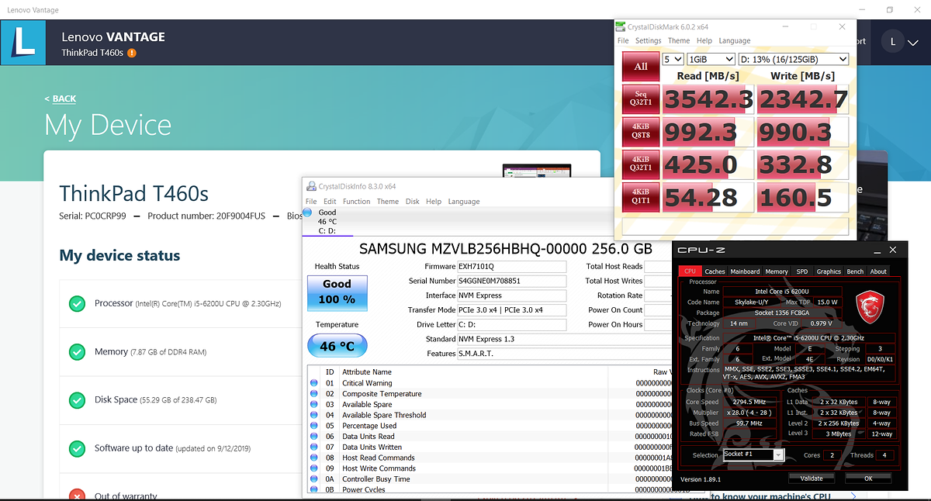This screenshot has width=931, height=501.
Task: Click the Disk Space green checkmark icon
Action: (77, 400)
